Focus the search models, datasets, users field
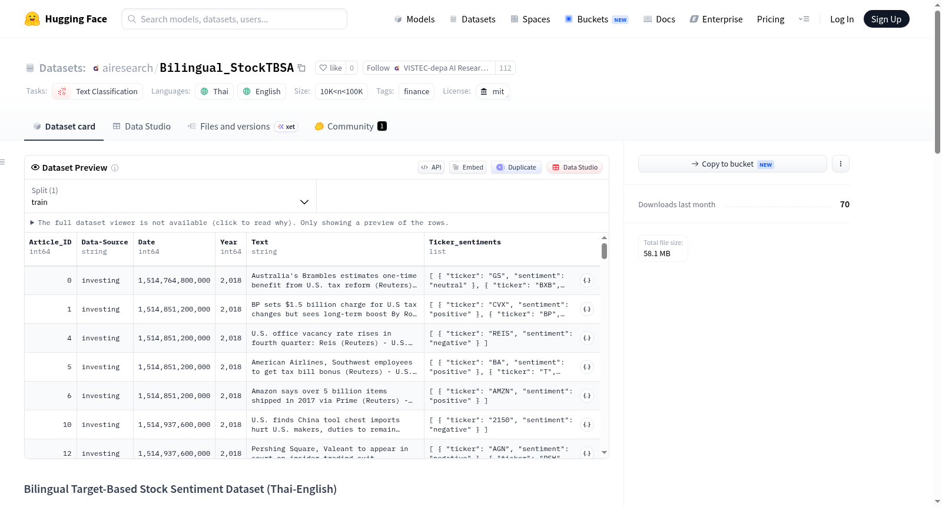The width and height of the screenshot is (942, 507). 234,19
